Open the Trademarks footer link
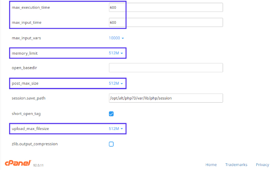 [236, 165]
